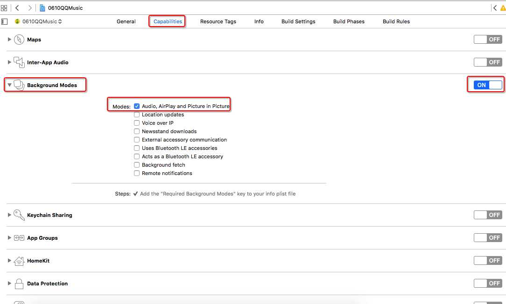Uncheck Audio, AirPlay and Picture in Picture
The image size is (506, 304).
[137, 106]
